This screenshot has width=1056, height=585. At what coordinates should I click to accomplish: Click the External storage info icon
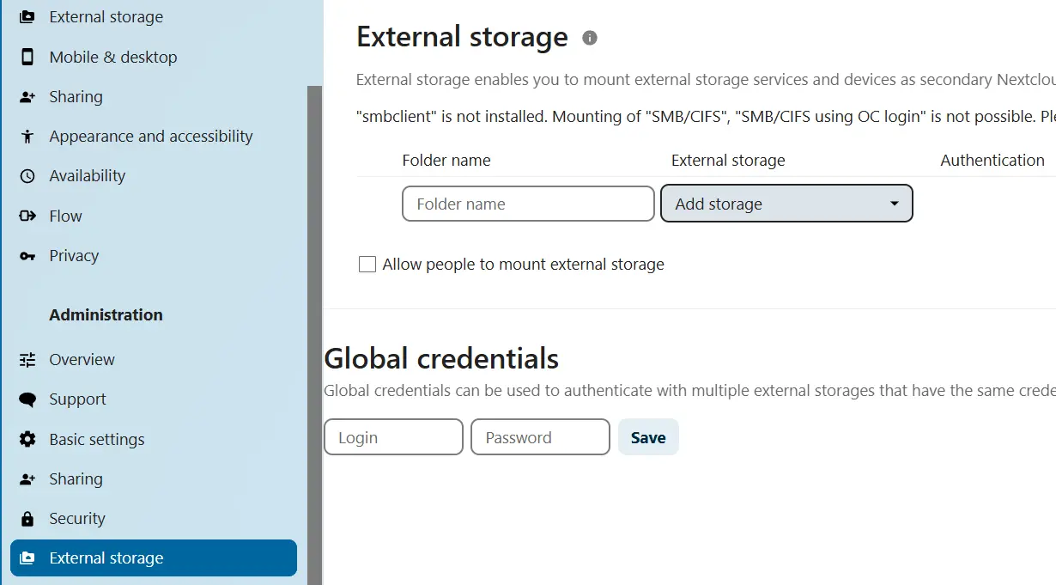click(590, 37)
